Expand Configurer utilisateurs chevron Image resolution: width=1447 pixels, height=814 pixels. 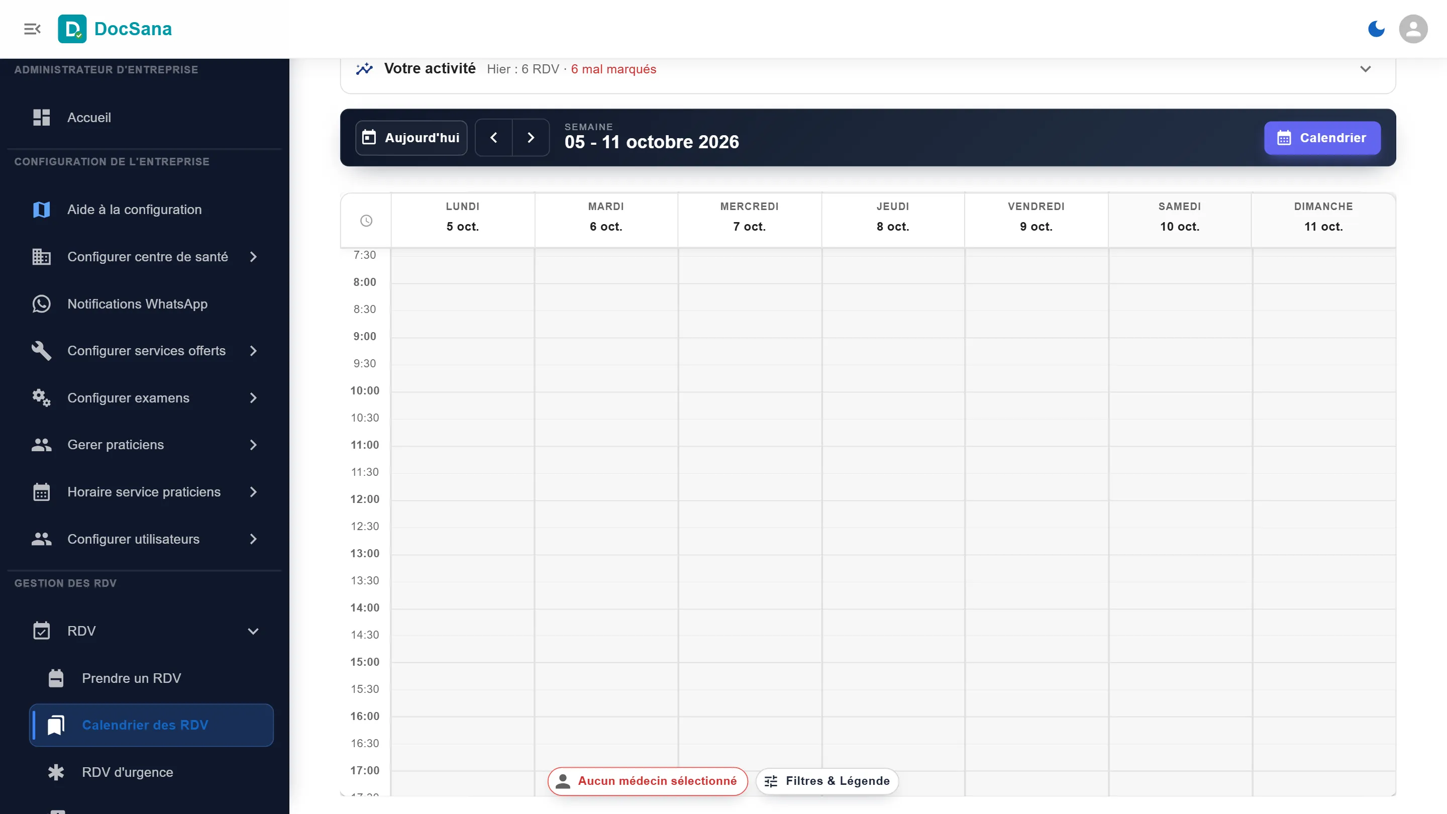253,539
